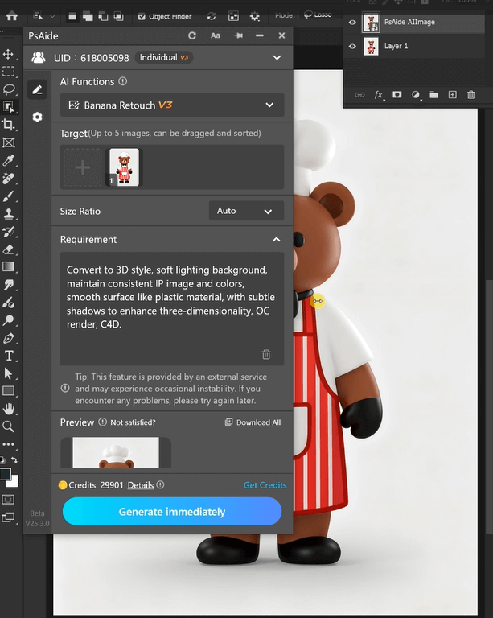This screenshot has height=618, width=493.
Task: Select the Crop tool
Action: (x=9, y=125)
